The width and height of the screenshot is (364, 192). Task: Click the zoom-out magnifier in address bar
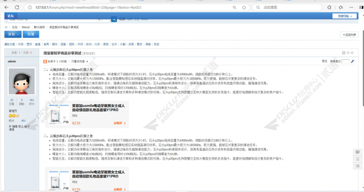pos(234,8)
